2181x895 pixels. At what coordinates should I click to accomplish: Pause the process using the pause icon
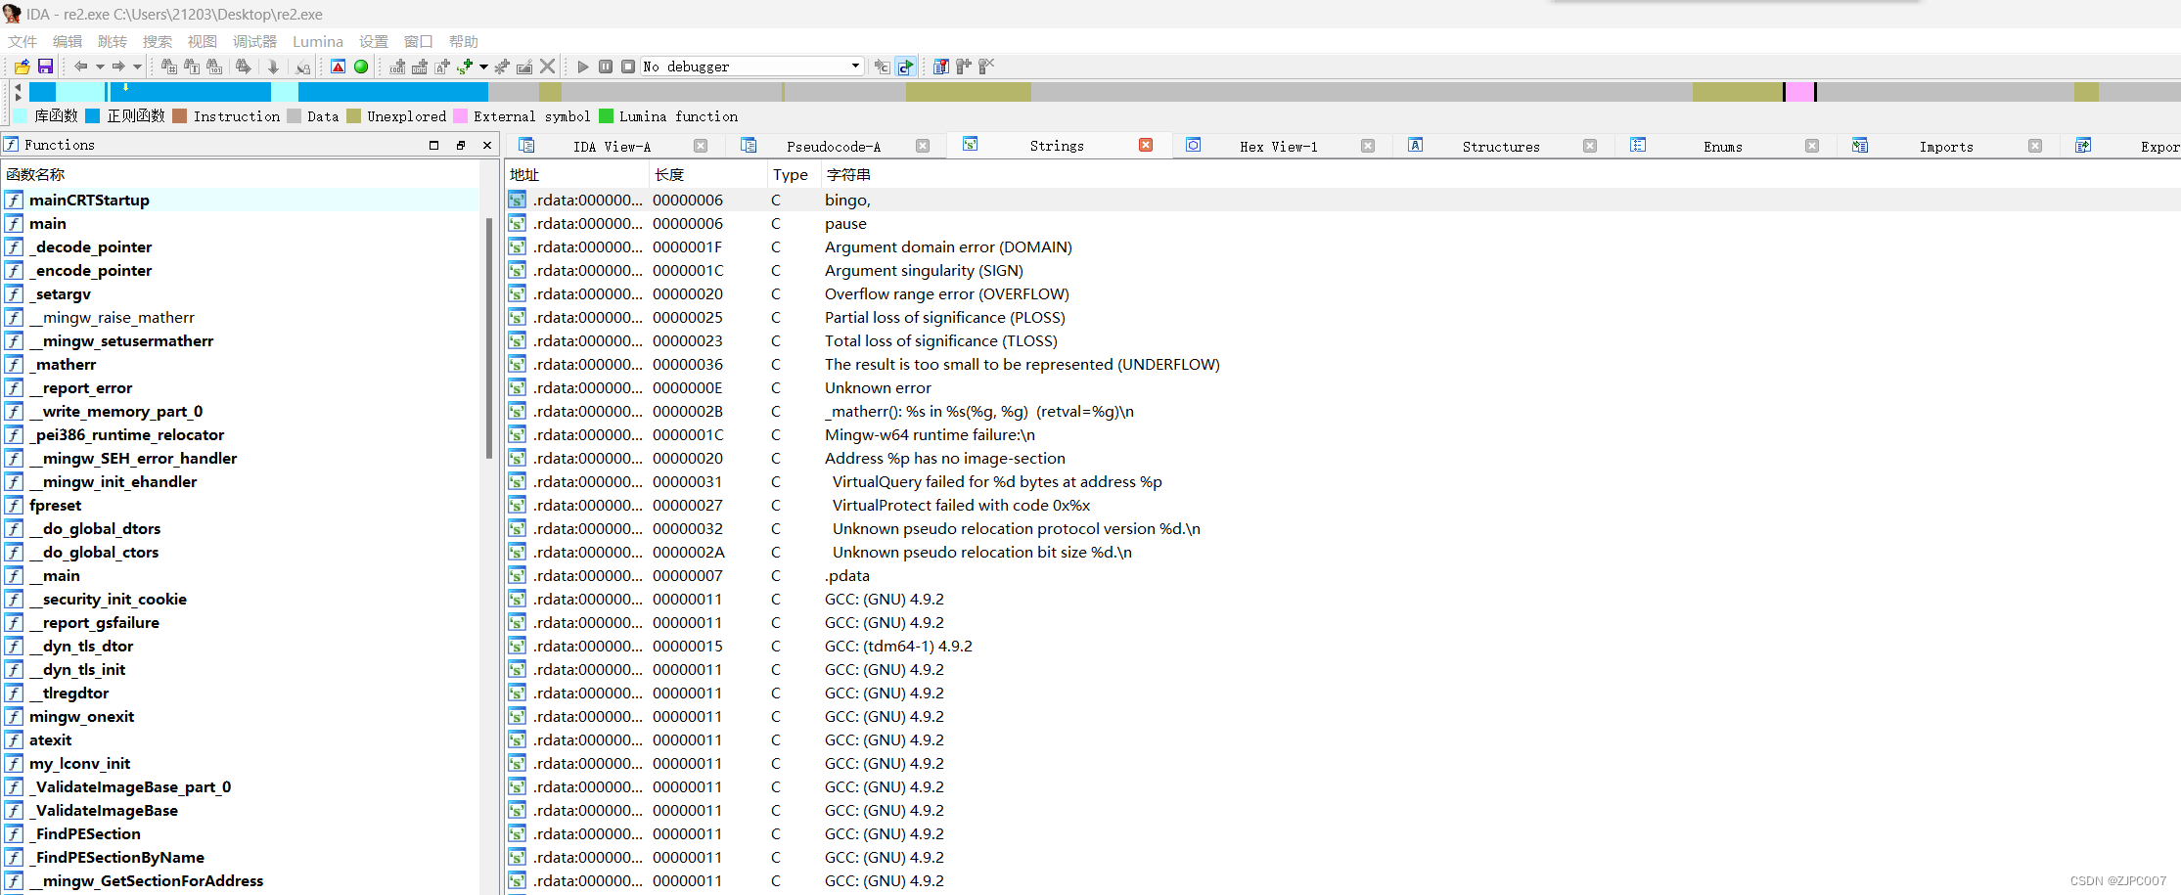click(x=605, y=66)
